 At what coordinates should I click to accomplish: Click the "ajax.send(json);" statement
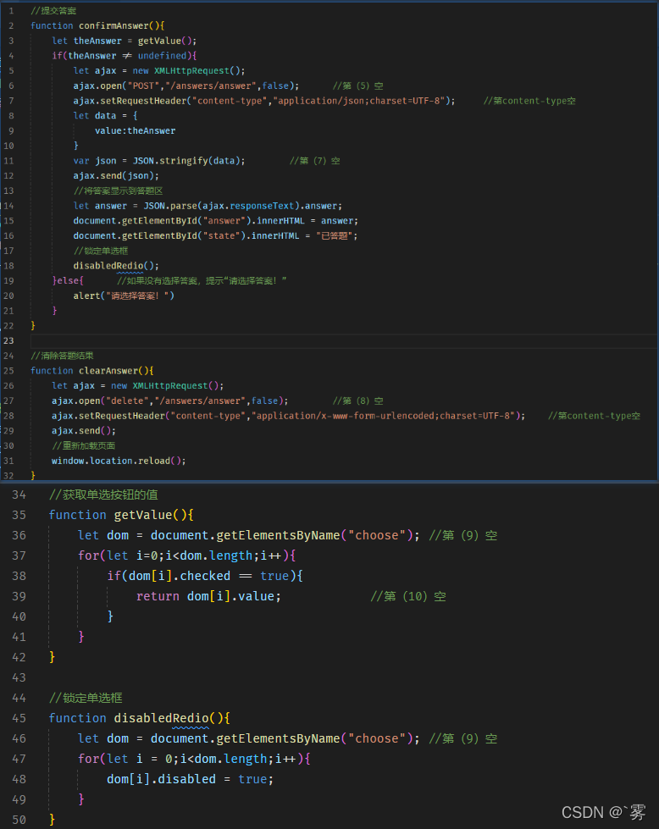pos(116,175)
